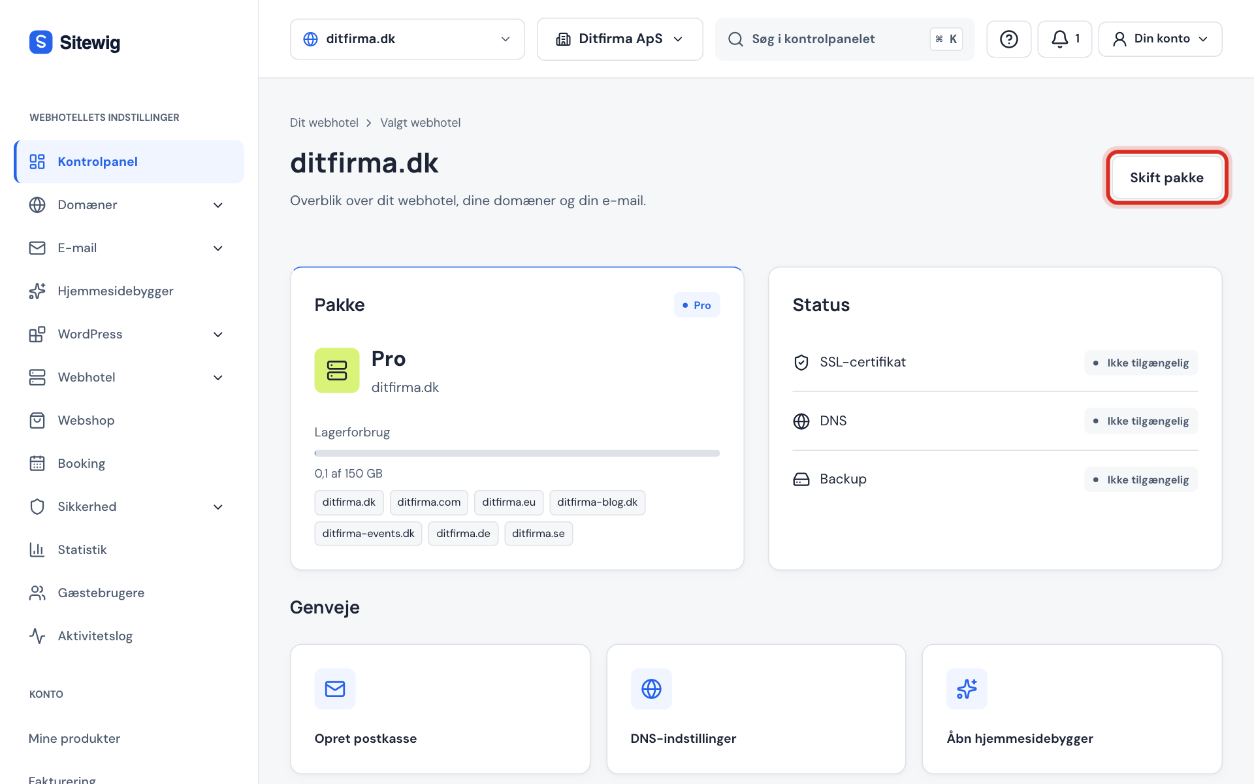Click the Gæstebrugere people sidebar icon
This screenshot has width=1254, height=784.
pos(37,593)
